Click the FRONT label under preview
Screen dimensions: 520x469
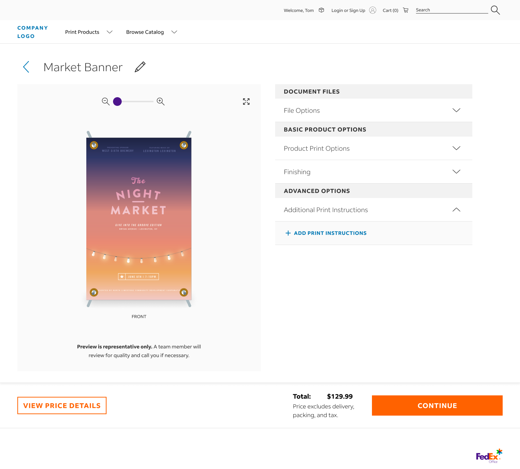(x=139, y=317)
